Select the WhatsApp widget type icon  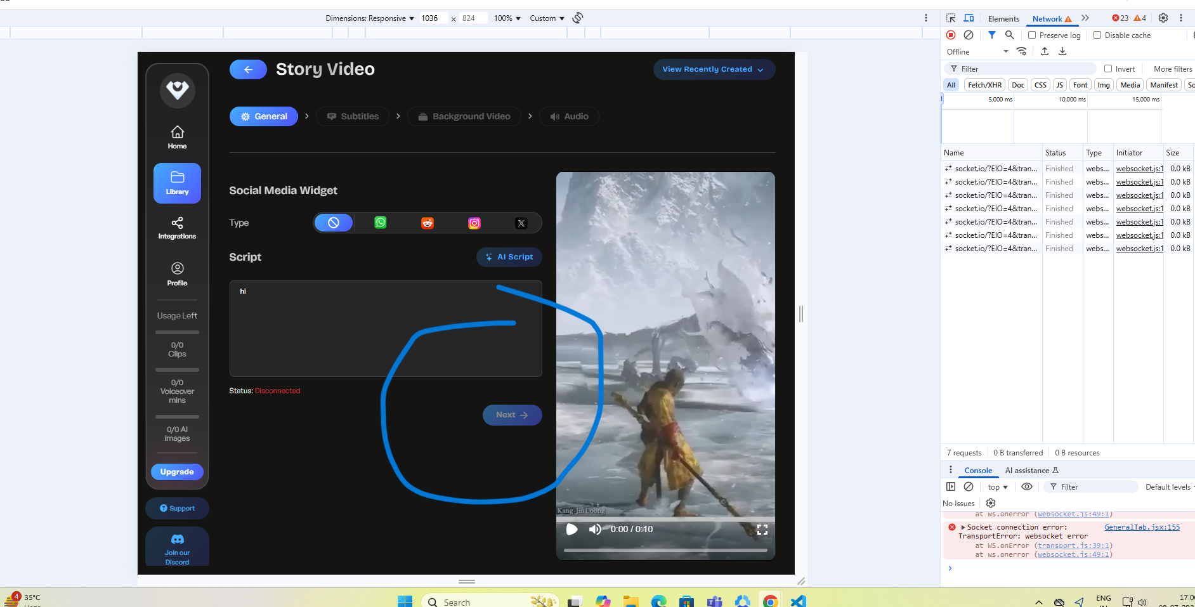380,223
